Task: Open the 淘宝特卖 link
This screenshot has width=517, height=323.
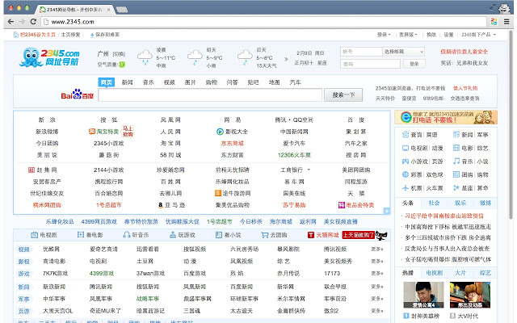Action: 107,132
